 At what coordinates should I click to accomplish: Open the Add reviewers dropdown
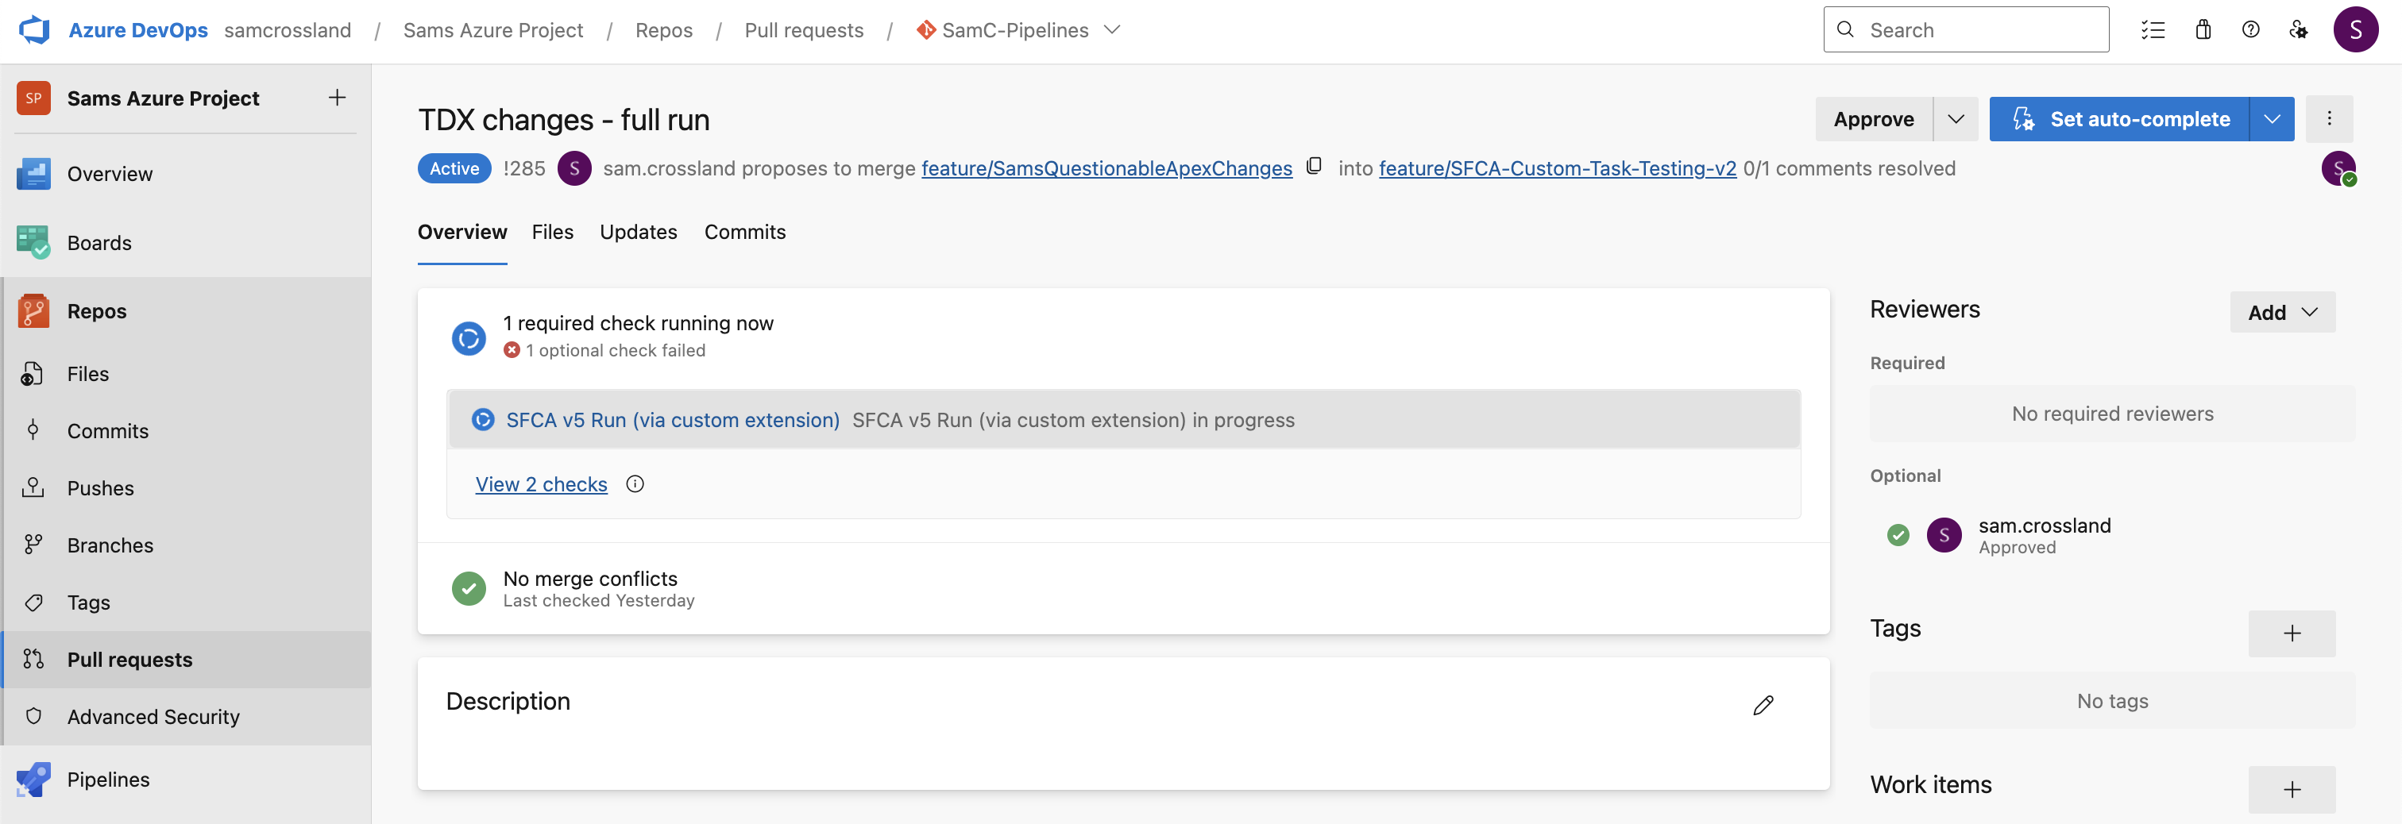(x=2282, y=312)
